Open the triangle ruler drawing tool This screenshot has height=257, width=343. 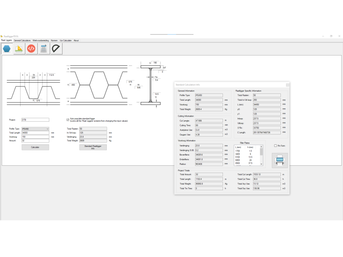[19, 48]
